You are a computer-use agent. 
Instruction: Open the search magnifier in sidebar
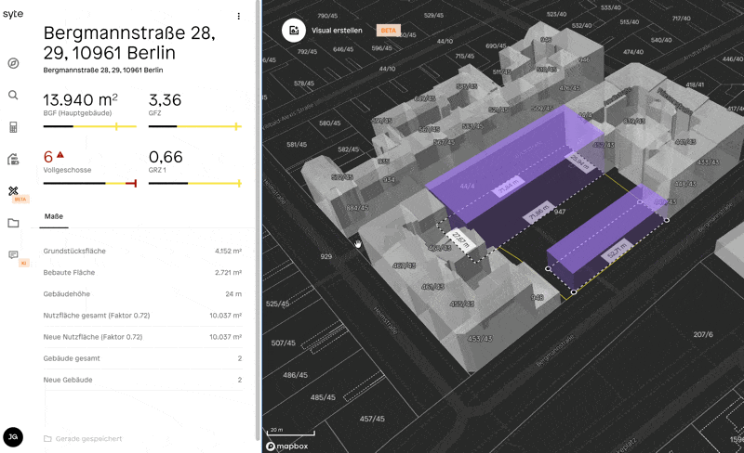pos(13,95)
